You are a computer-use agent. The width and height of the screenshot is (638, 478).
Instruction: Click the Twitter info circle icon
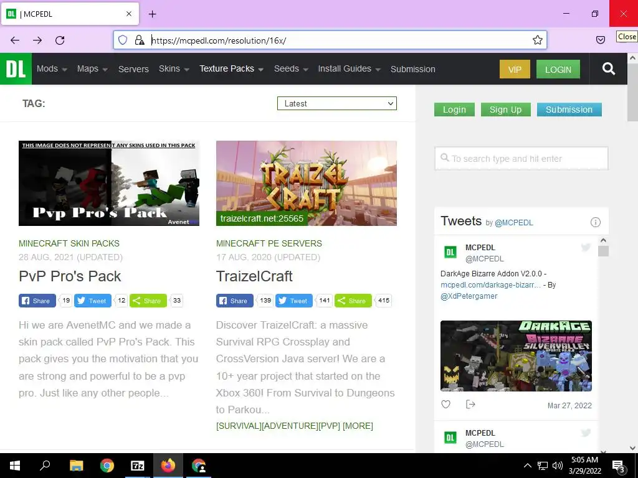pos(595,222)
